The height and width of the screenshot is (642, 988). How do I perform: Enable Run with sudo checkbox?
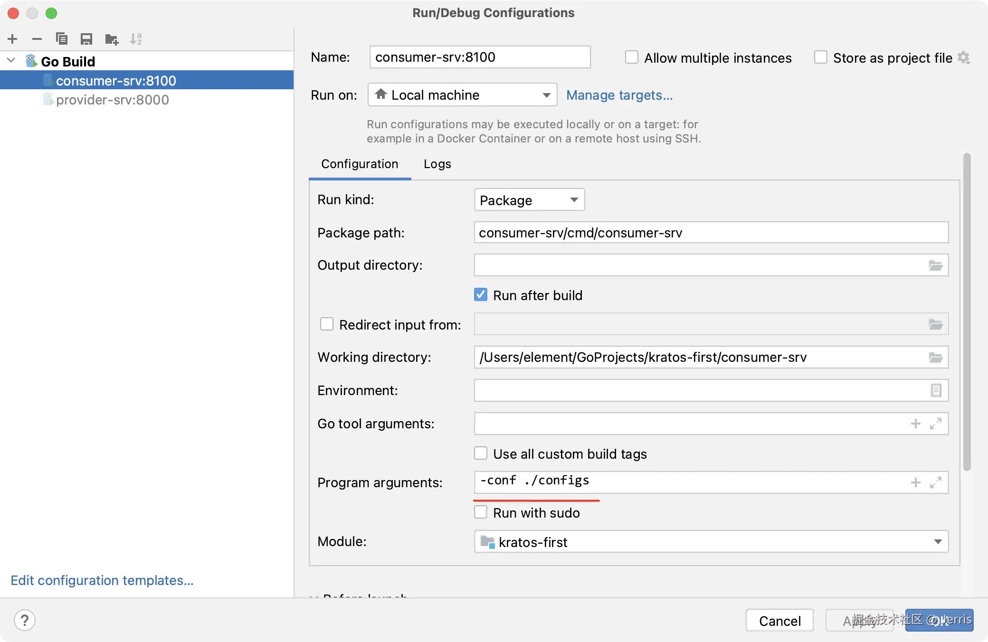pyautogui.click(x=481, y=512)
